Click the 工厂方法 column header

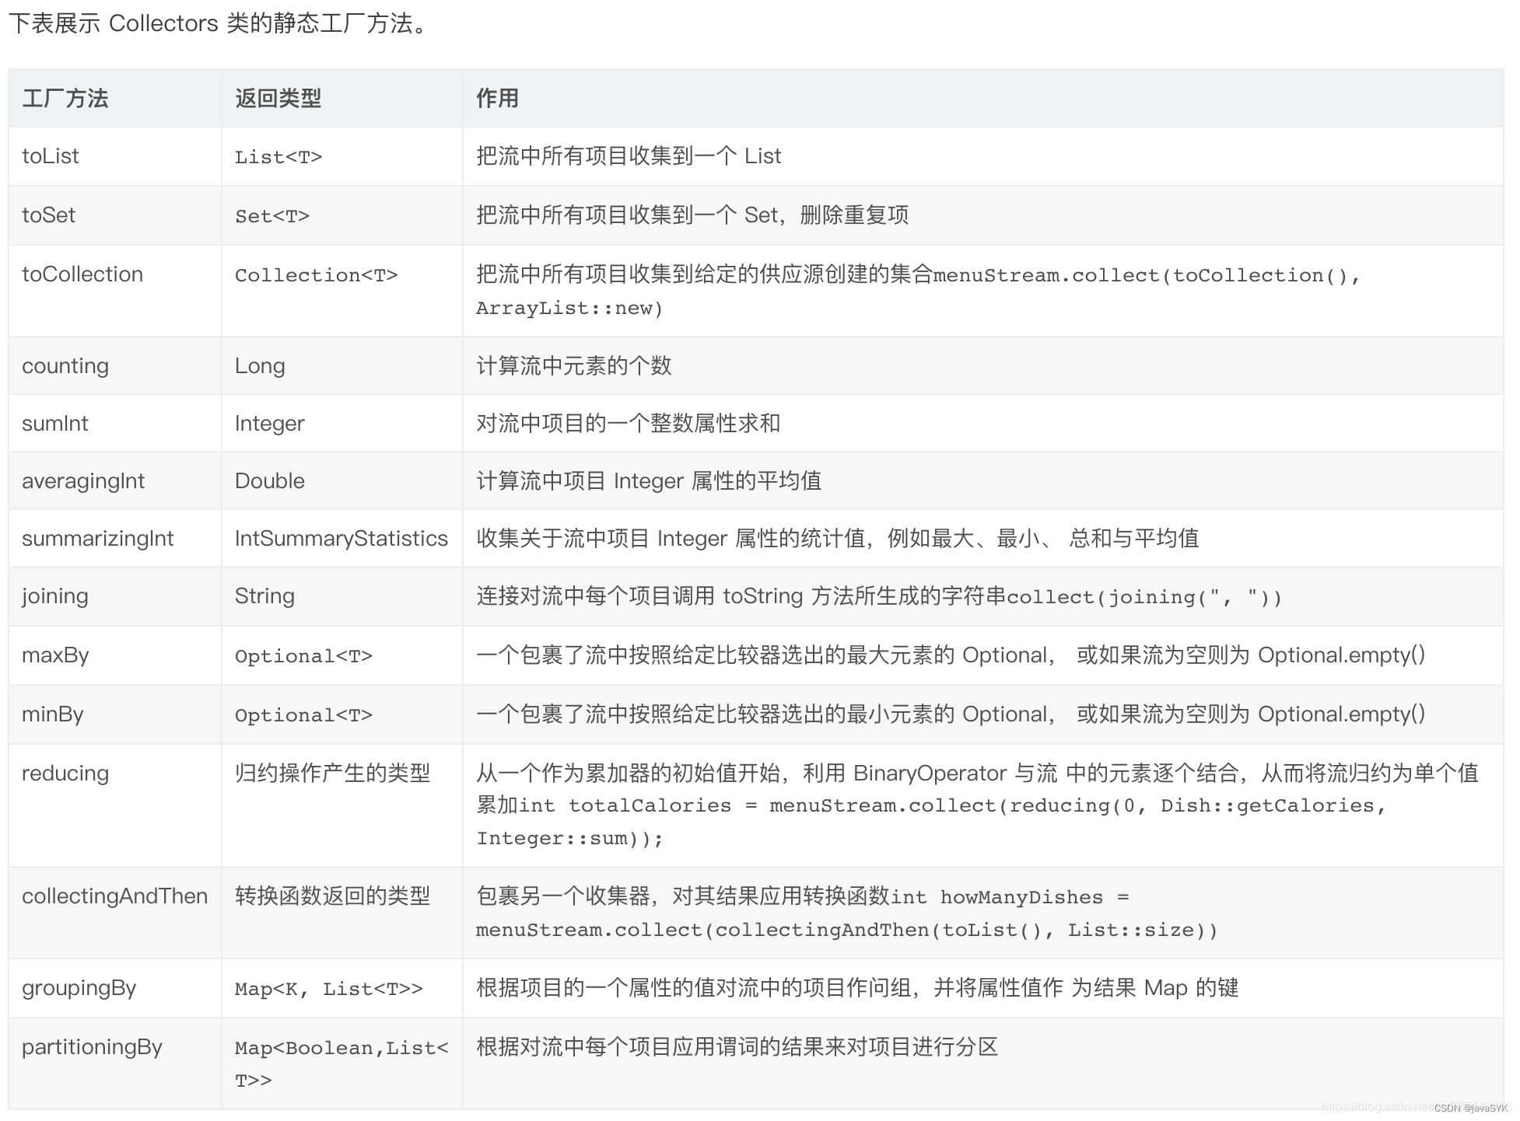pos(65,99)
